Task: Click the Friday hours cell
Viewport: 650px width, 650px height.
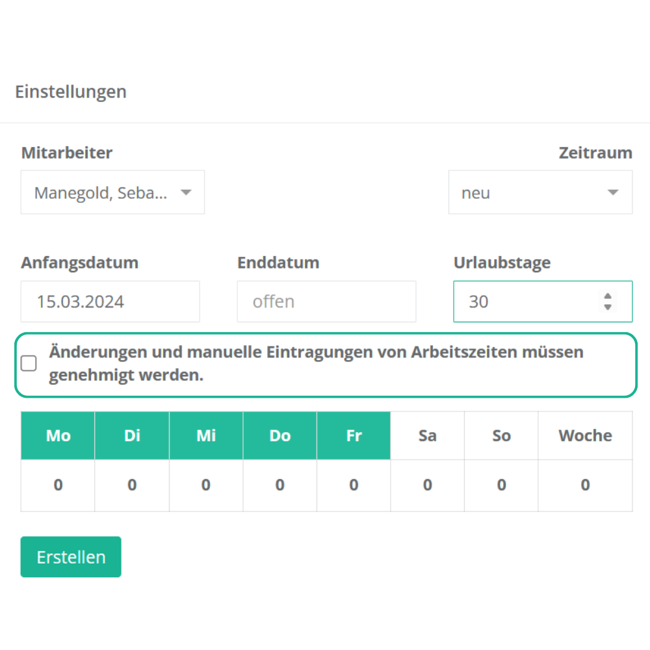Action: (354, 485)
